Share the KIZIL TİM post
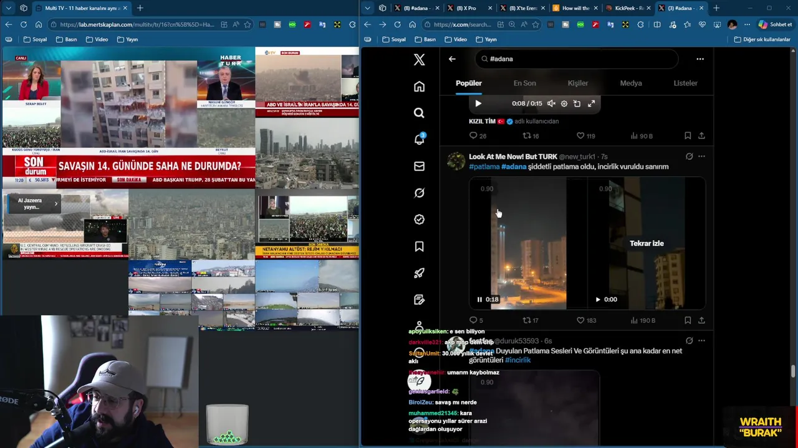This screenshot has height=448, width=798. pyautogui.click(x=701, y=136)
